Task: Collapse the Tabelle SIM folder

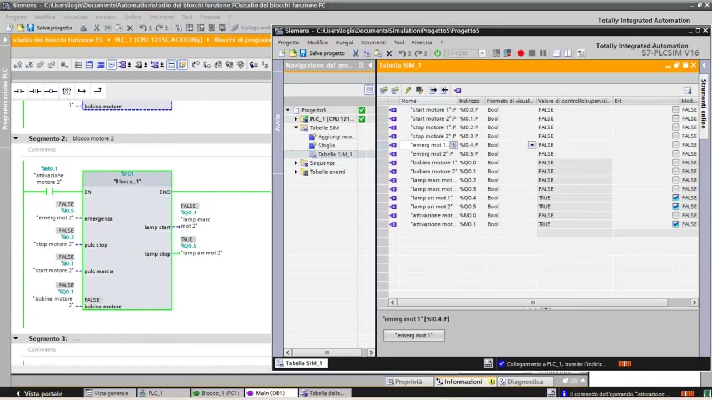Action: click(x=296, y=128)
